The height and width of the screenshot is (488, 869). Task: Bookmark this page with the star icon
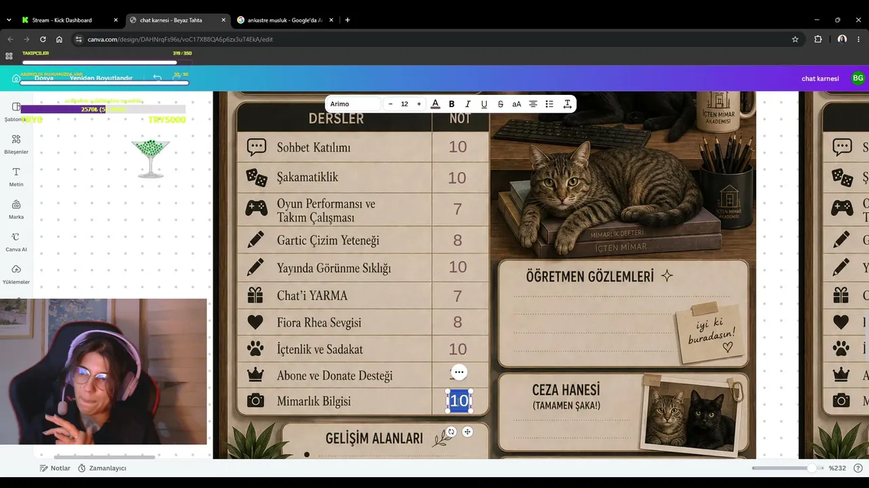tap(795, 39)
